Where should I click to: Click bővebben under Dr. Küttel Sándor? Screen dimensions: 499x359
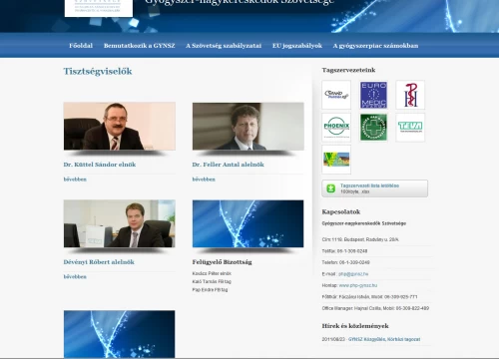pos(75,179)
